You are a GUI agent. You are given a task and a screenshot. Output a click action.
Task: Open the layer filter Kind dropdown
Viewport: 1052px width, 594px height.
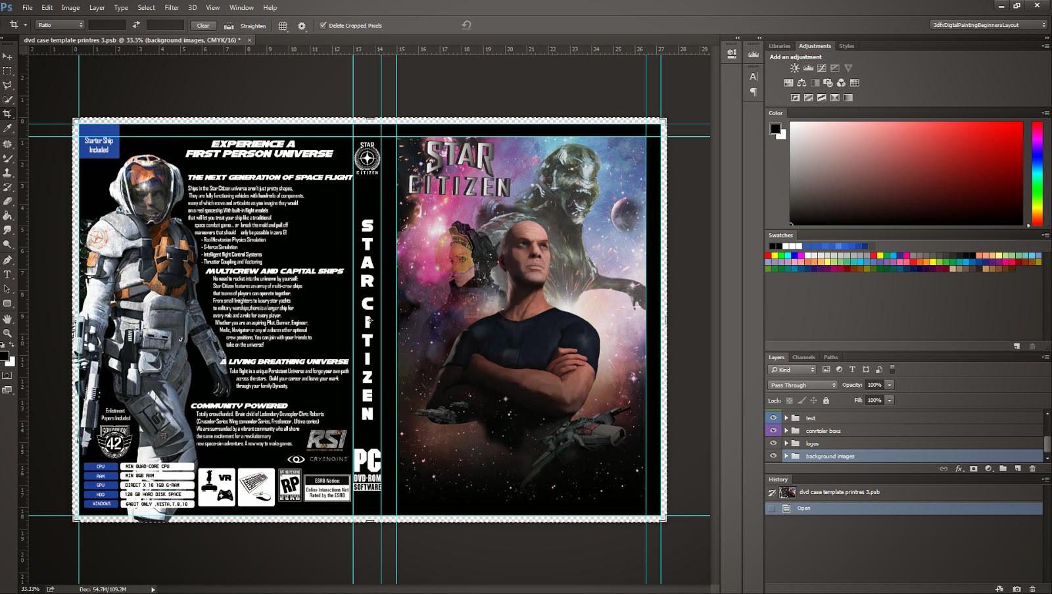click(792, 370)
